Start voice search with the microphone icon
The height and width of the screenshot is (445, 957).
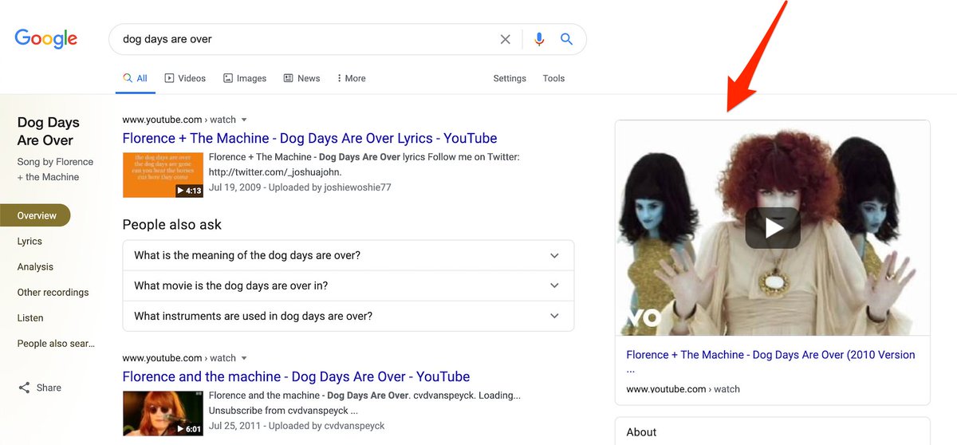pos(539,39)
